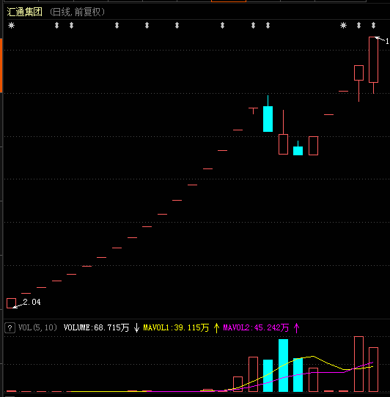Click the magenta arrow beside the MAVOL2 value

point(296,328)
